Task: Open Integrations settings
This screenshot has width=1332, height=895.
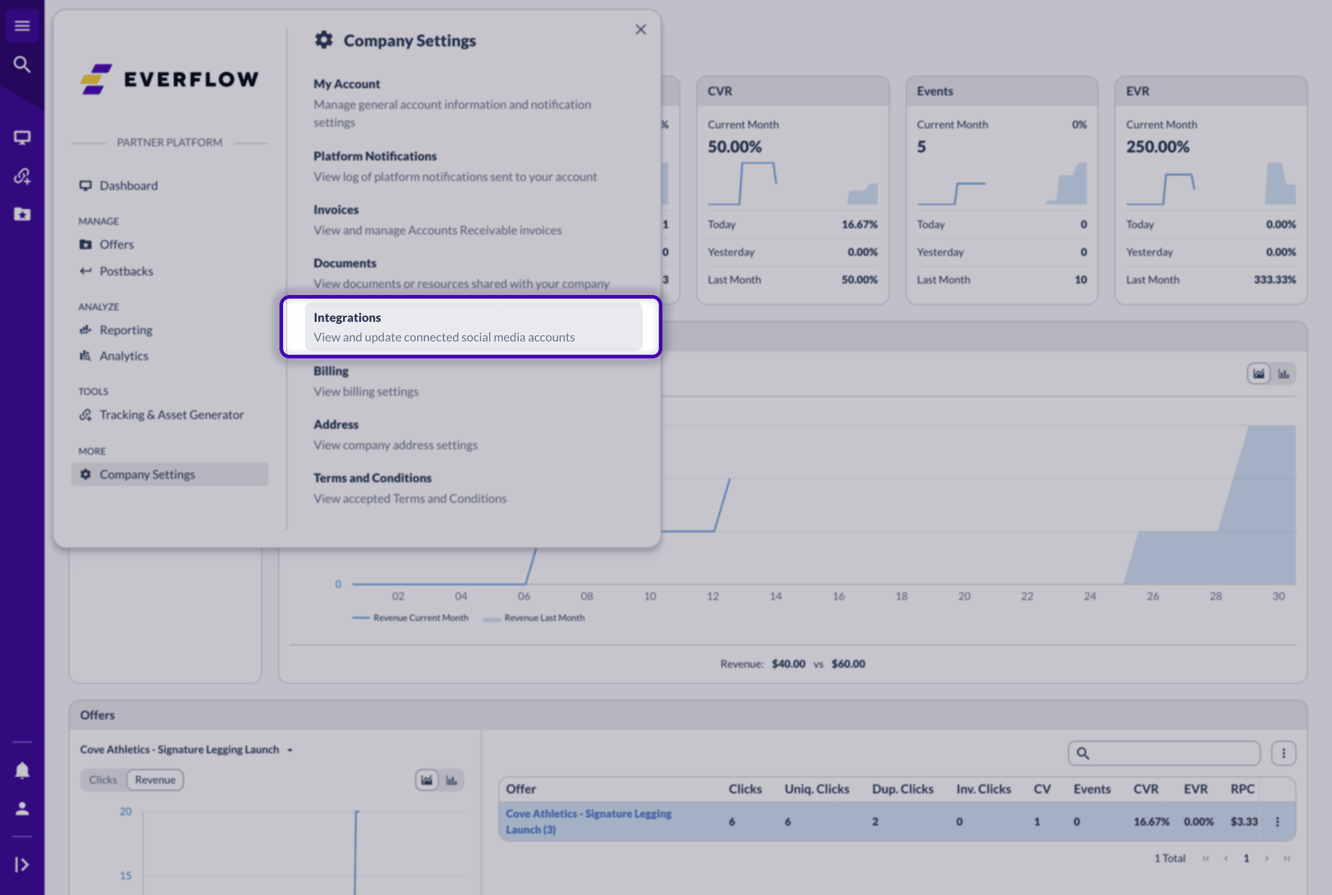Action: click(x=474, y=327)
